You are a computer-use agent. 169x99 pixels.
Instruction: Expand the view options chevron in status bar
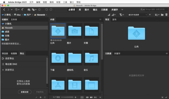click(x=100, y=97)
